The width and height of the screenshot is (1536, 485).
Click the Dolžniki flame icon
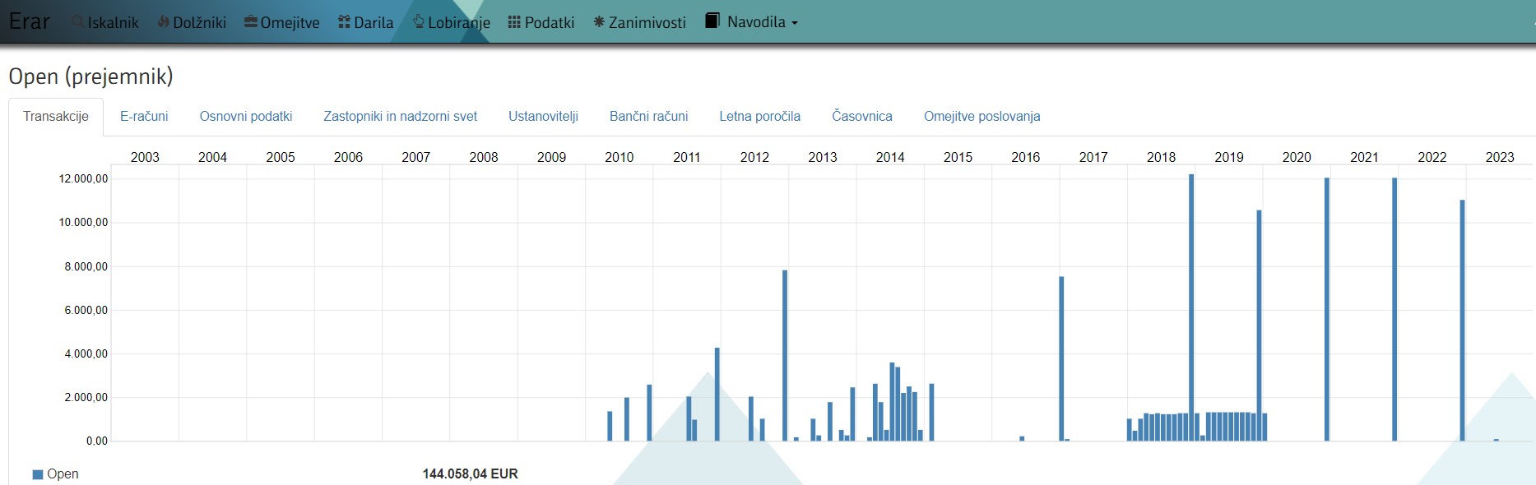pyautogui.click(x=163, y=22)
